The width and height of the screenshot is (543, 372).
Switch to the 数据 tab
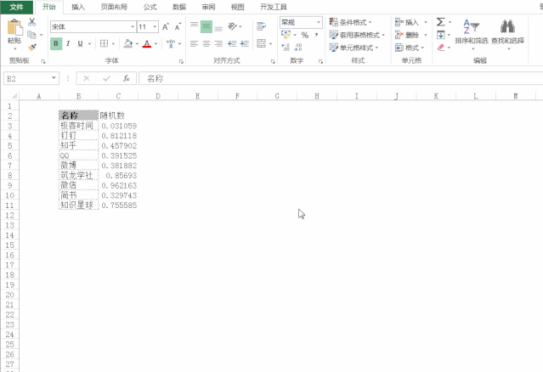[179, 7]
